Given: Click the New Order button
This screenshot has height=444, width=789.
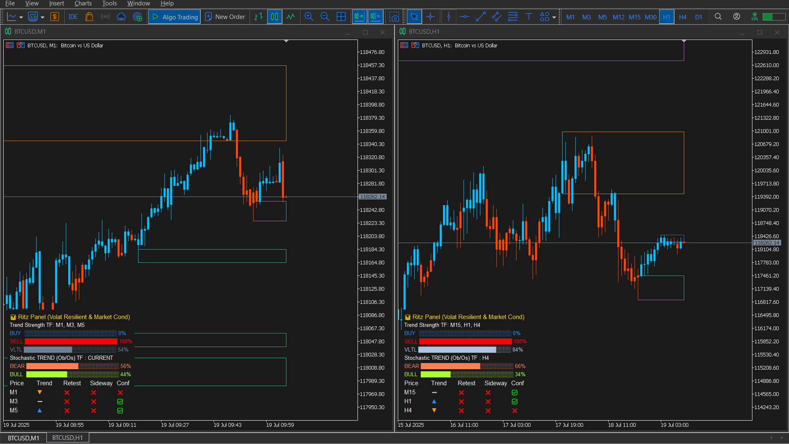Looking at the screenshot, I should click(x=225, y=17).
